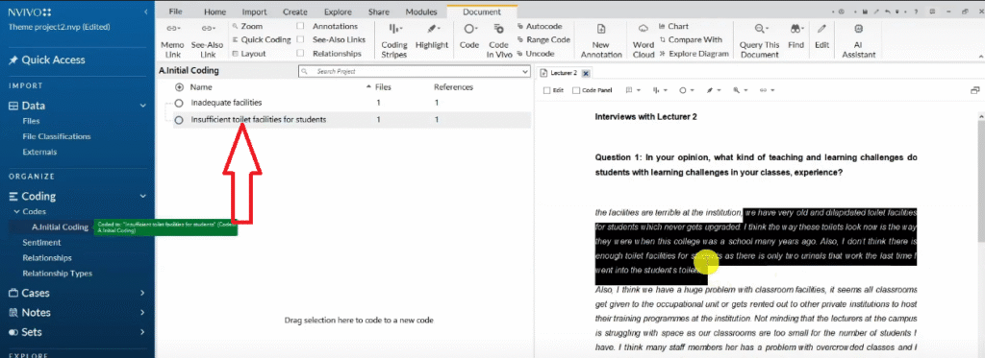Expand the Notes section in sidebar
Image resolution: width=985 pixels, height=358 pixels.
click(142, 312)
